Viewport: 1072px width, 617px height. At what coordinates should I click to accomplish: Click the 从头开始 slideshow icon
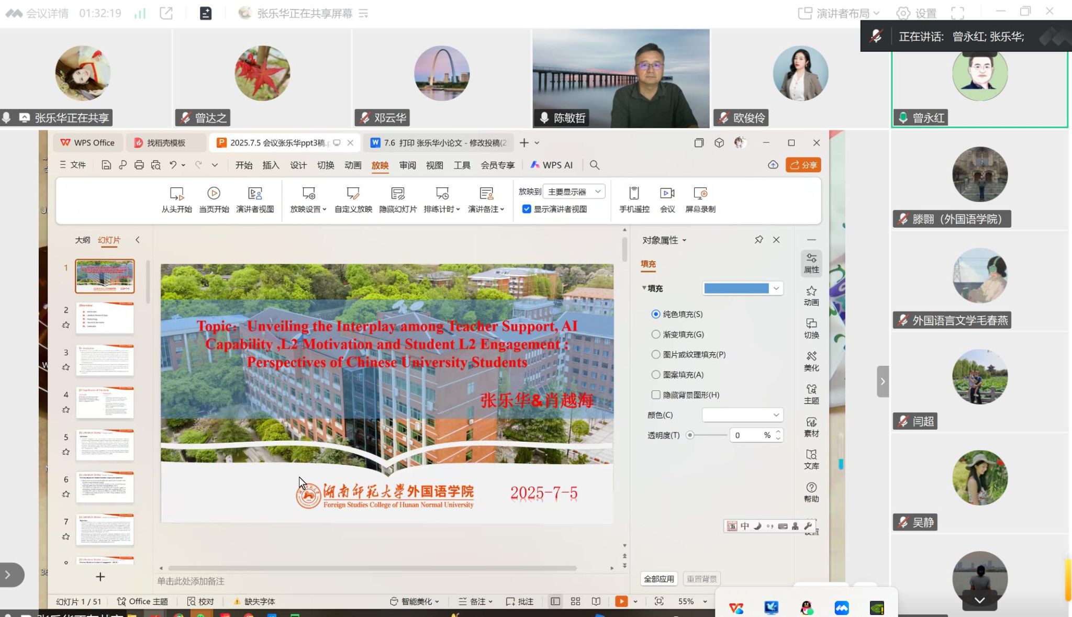[x=176, y=194]
